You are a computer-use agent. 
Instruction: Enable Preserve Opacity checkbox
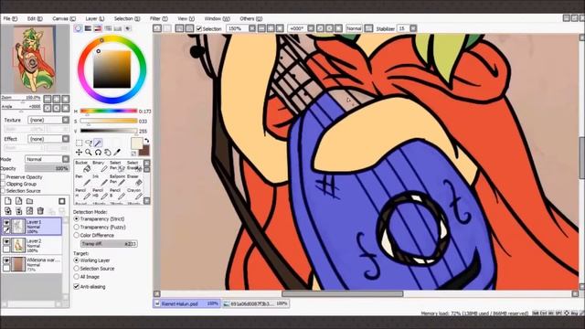(3, 177)
